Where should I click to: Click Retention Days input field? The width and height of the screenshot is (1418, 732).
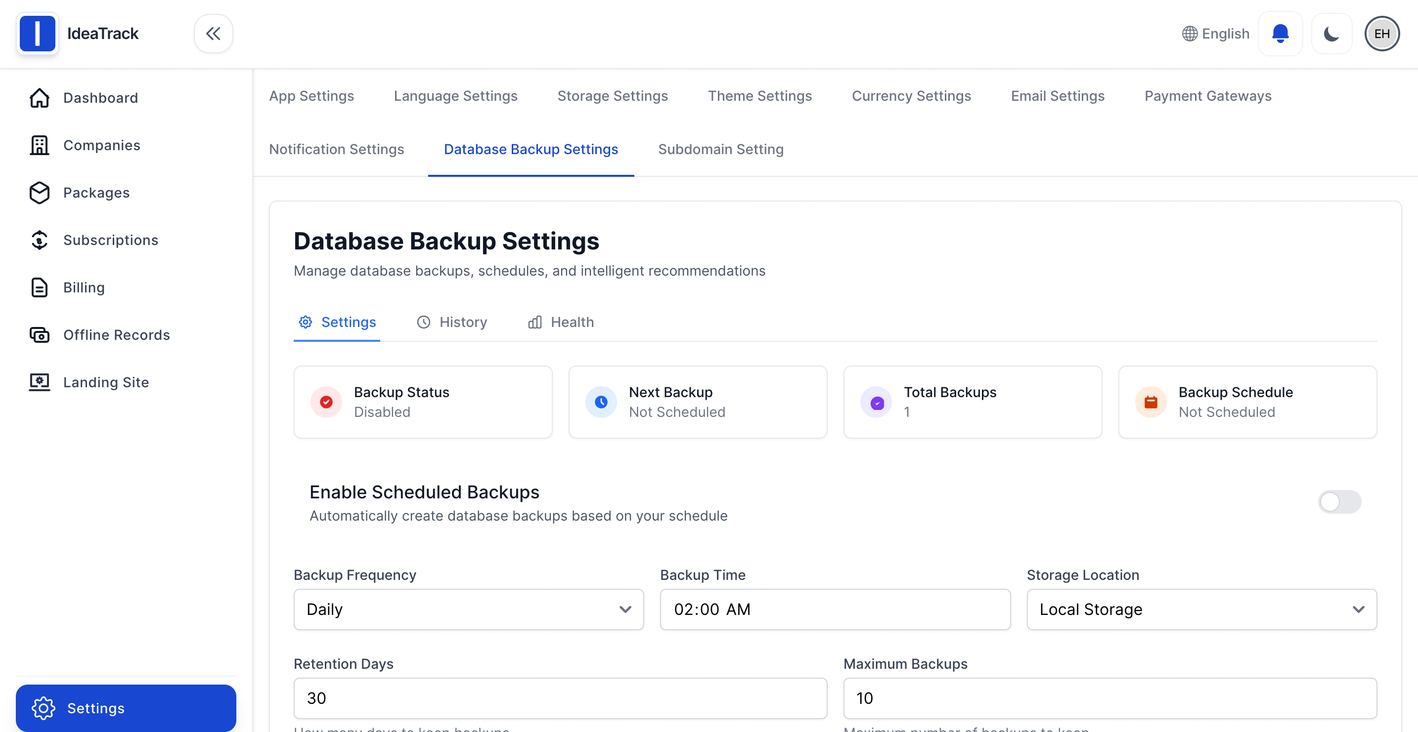tap(560, 698)
